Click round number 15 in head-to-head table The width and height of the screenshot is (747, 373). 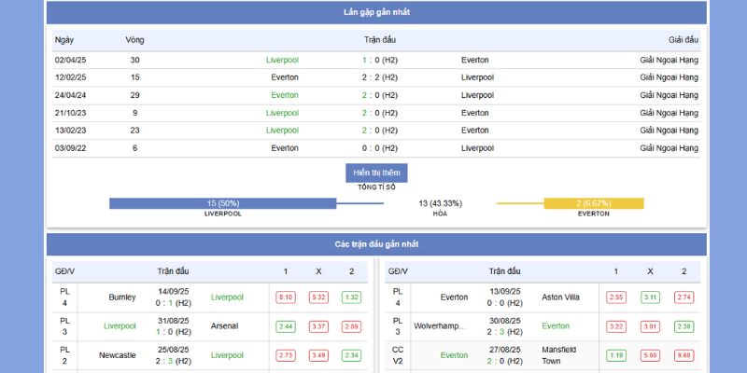click(x=134, y=77)
